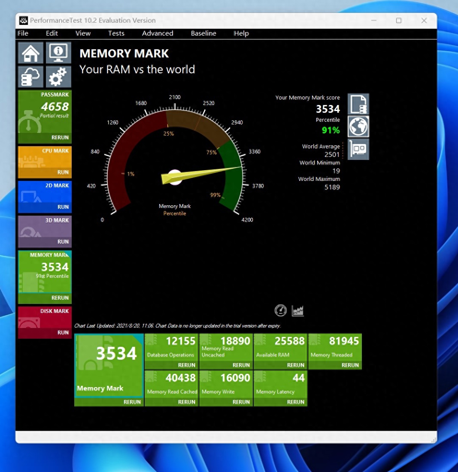Click the 'MEMORY MARK' page heading
Image resolution: width=458 pixels, height=472 pixels.
pyautogui.click(x=124, y=54)
